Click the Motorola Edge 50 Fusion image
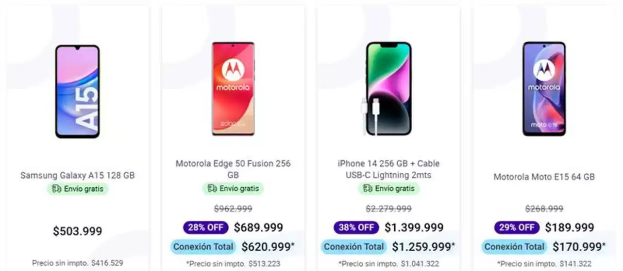This screenshot has height=271, width=623. (x=233, y=89)
